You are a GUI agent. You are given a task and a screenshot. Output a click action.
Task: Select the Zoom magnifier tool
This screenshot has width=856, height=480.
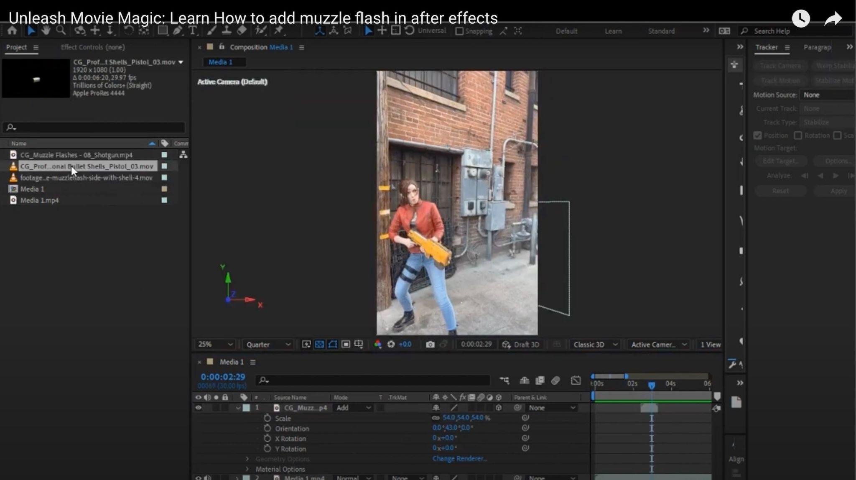[x=61, y=31]
